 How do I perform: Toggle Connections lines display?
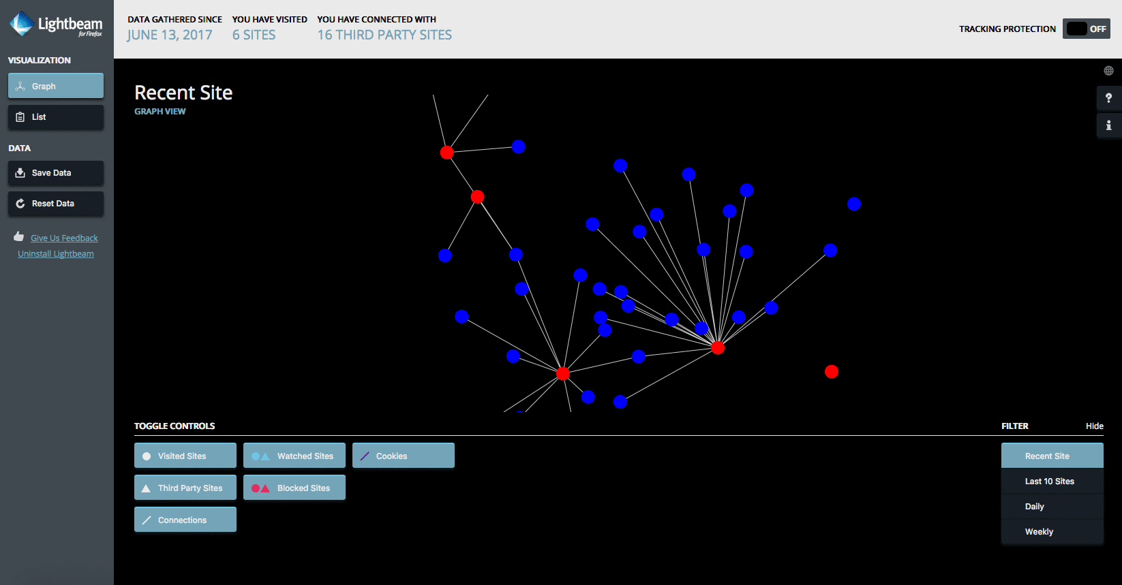185,520
